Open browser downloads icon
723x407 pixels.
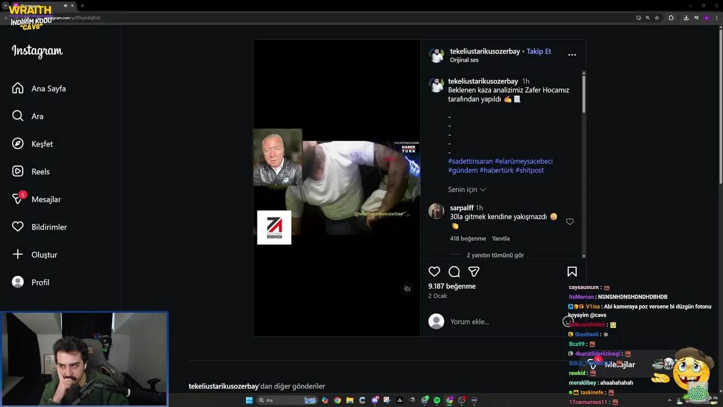[686, 18]
